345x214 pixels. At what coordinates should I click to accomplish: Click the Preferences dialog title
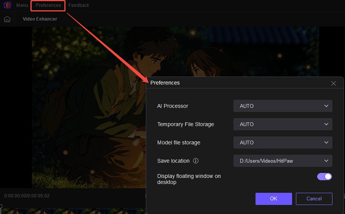pos(165,83)
